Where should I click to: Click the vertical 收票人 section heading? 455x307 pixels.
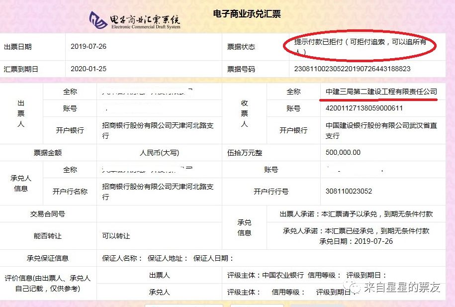coord(244,113)
